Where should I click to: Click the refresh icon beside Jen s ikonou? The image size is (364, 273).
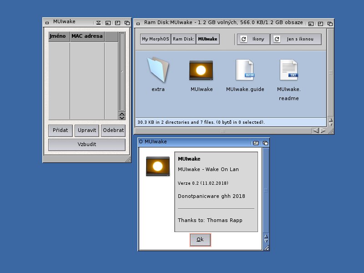coord(277,40)
